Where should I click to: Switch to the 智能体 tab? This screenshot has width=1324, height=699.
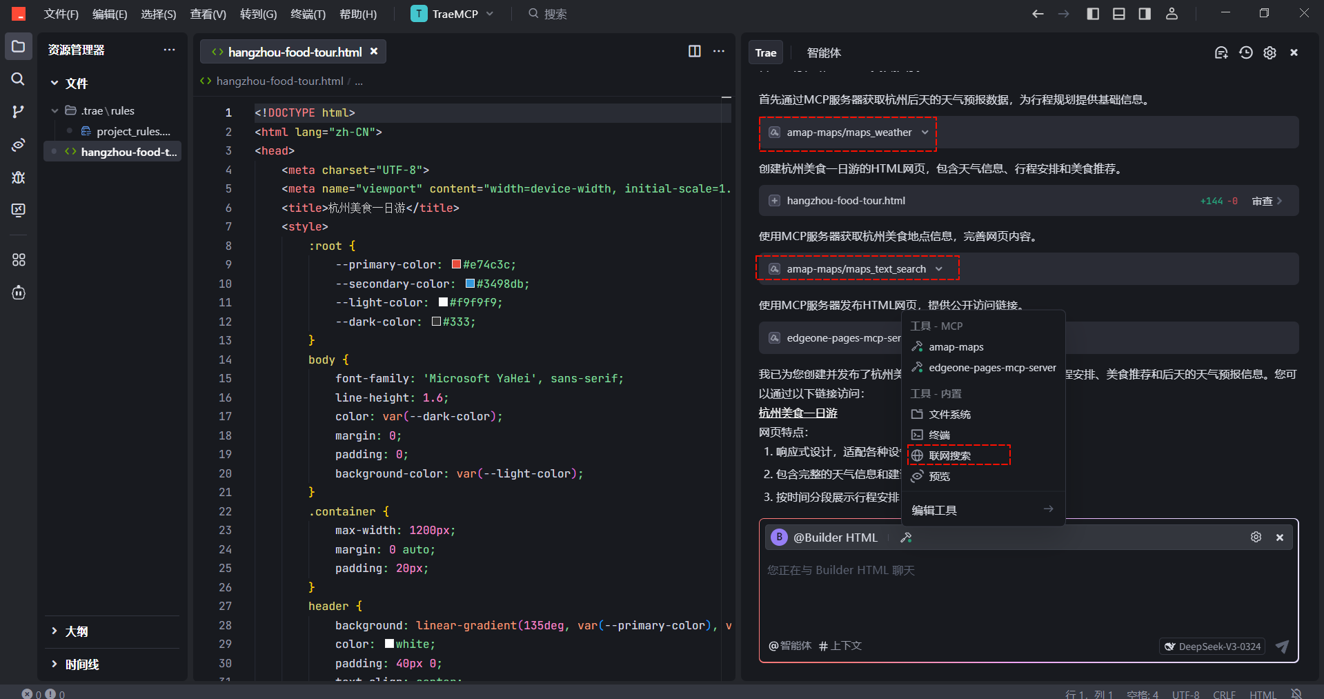pyautogui.click(x=824, y=53)
